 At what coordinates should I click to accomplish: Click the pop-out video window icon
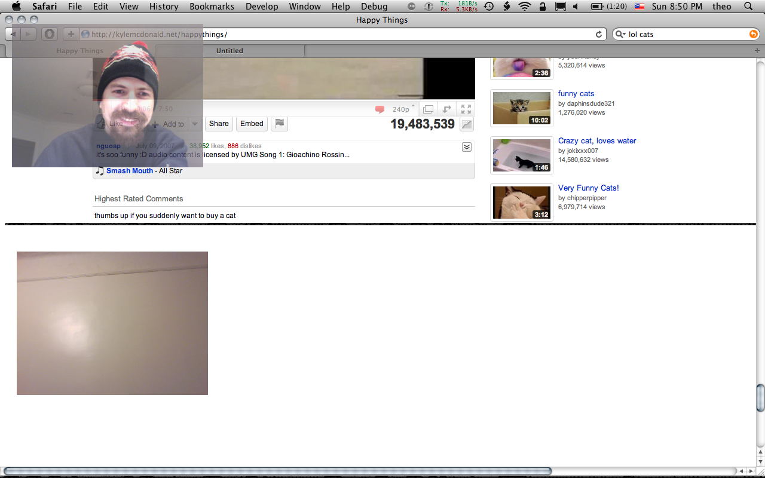(x=428, y=109)
